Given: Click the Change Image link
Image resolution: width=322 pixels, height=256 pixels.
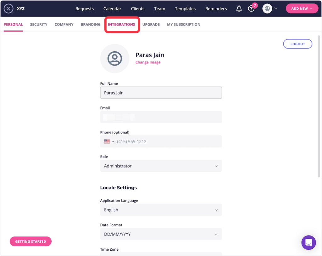Looking at the screenshot, I should tap(148, 62).
